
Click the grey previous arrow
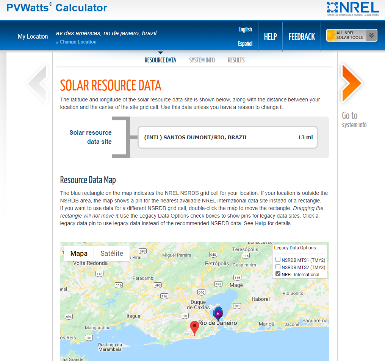tap(37, 83)
